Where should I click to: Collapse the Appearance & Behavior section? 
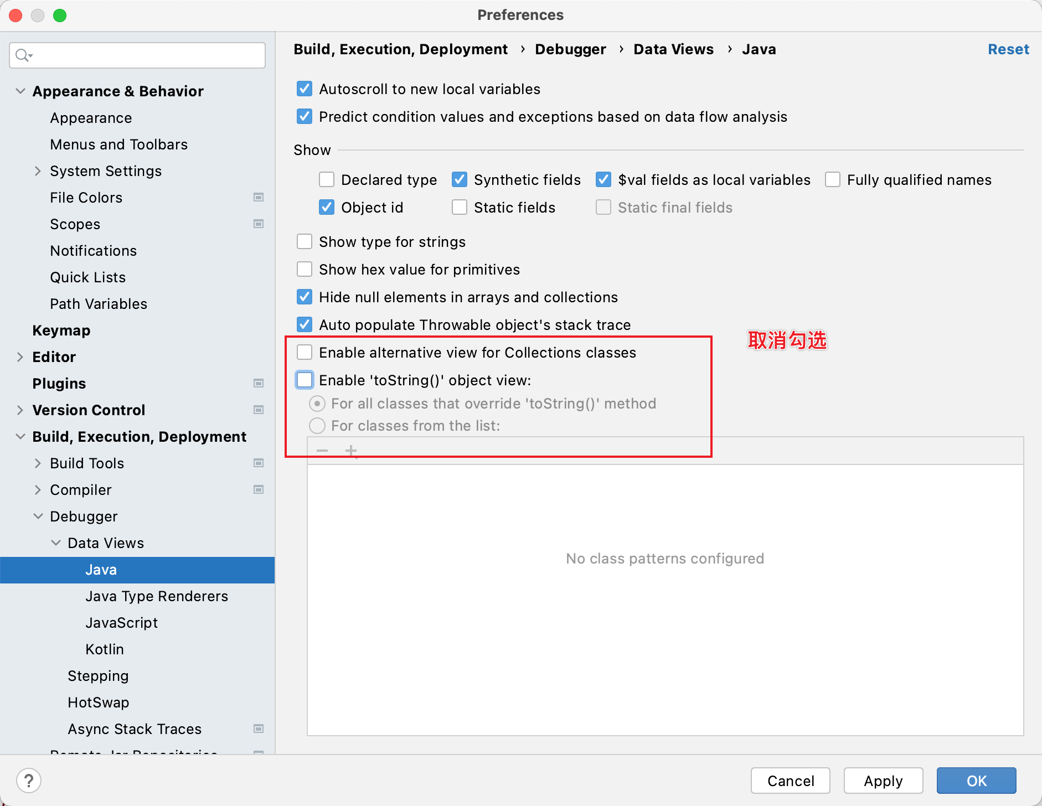coord(20,91)
